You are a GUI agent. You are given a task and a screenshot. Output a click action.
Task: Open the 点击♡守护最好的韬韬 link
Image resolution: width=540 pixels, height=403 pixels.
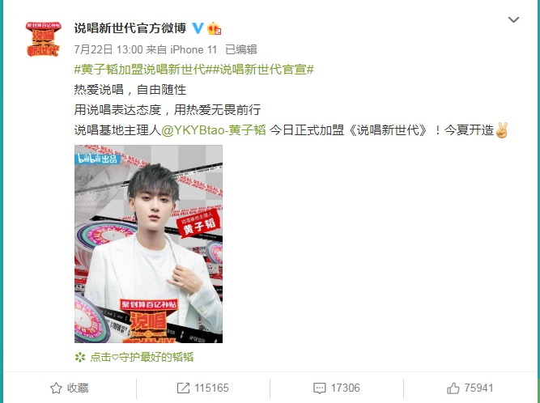pos(142,357)
